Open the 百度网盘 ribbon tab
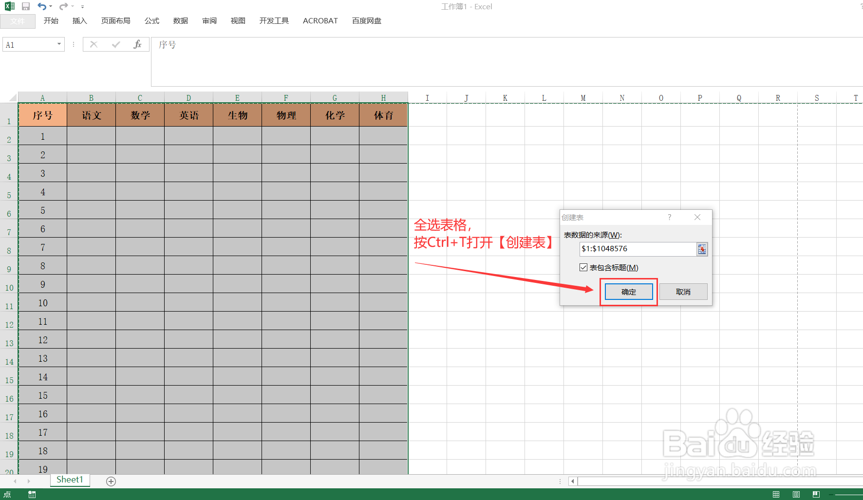This screenshot has height=500, width=863. [x=367, y=21]
